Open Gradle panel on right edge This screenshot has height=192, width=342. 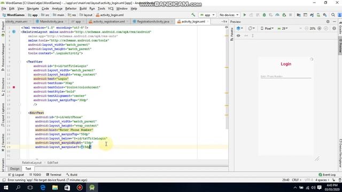(x=340, y=28)
